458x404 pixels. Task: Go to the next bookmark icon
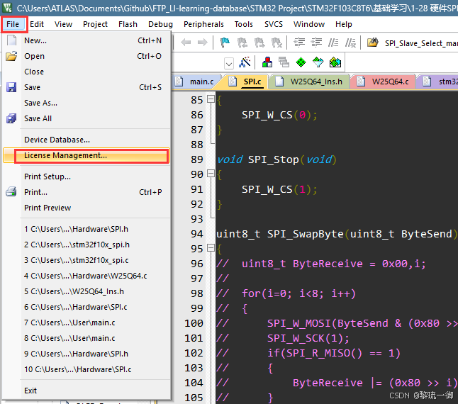[259, 43]
